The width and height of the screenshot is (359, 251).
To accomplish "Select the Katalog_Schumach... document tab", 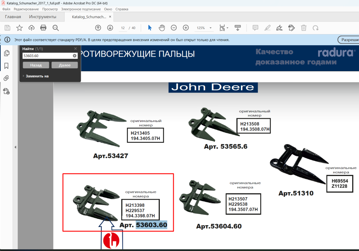I will (89, 17).
